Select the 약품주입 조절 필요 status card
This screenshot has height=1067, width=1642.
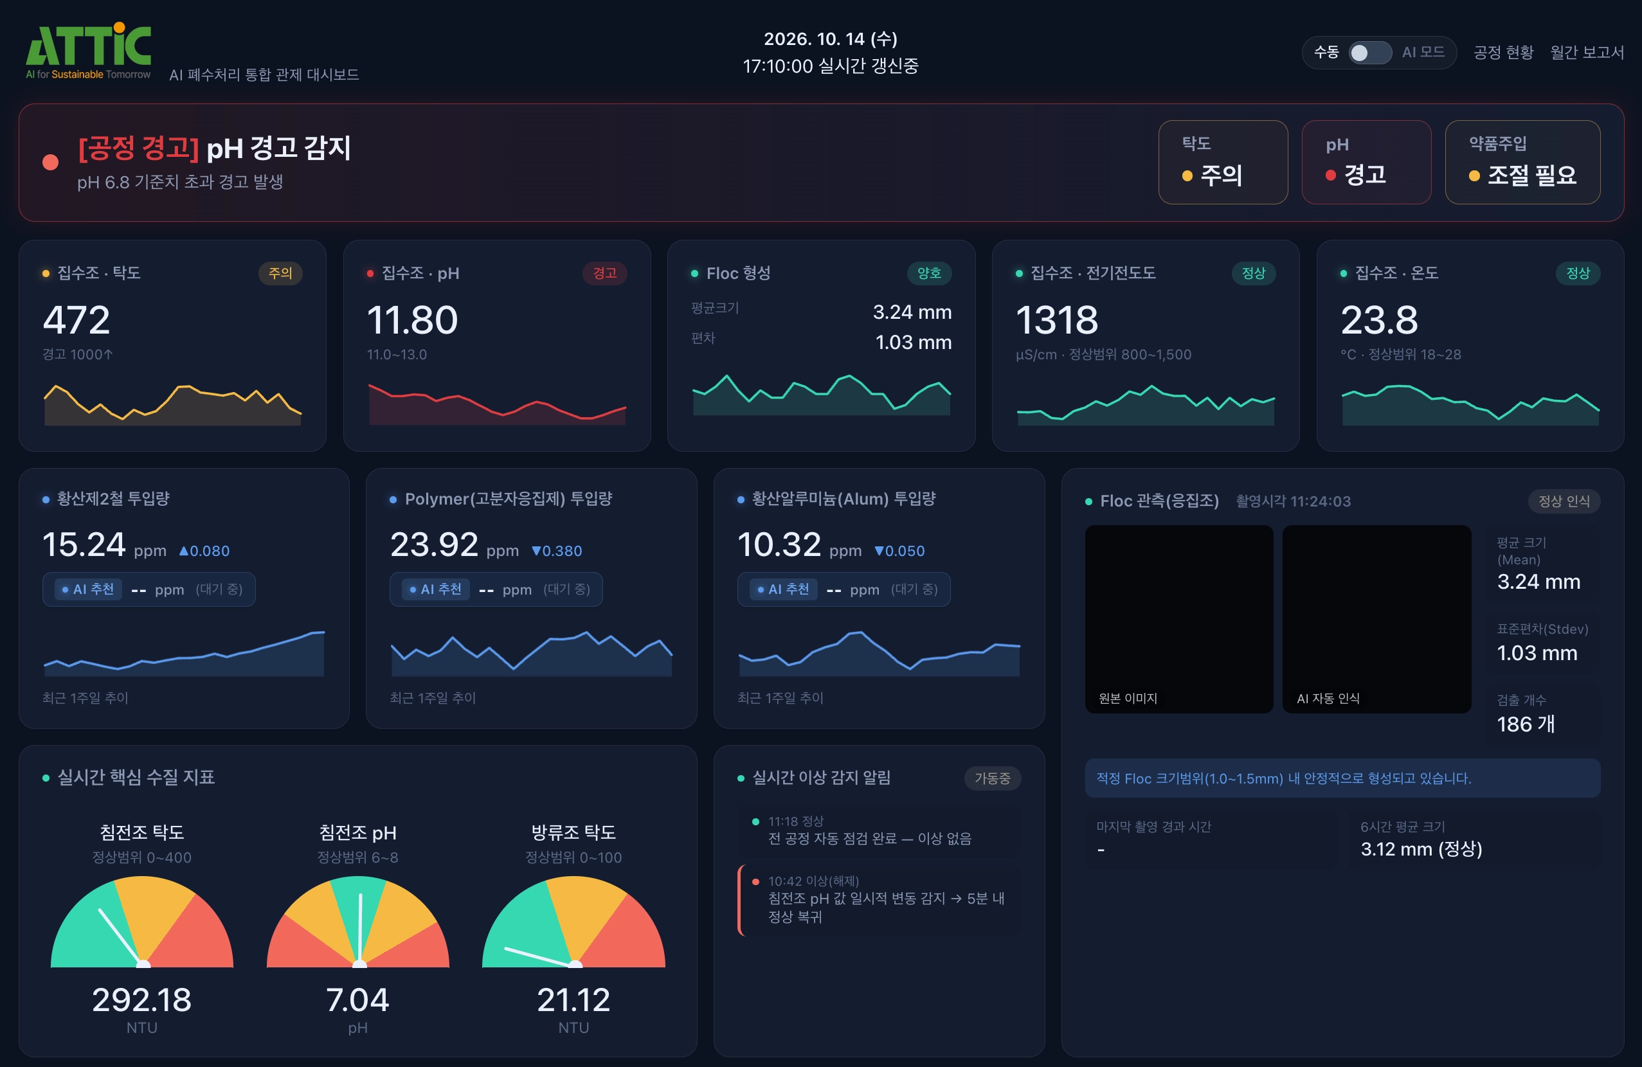(1522, 162)
